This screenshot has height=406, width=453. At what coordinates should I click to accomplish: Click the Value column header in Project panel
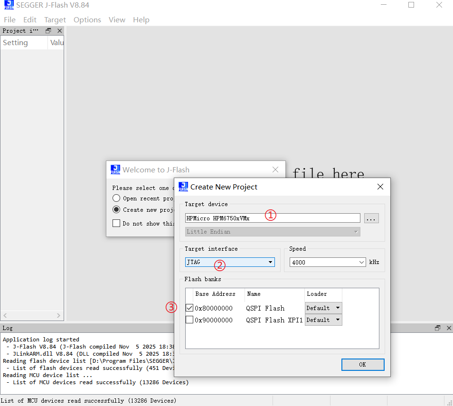coord(56,43)
